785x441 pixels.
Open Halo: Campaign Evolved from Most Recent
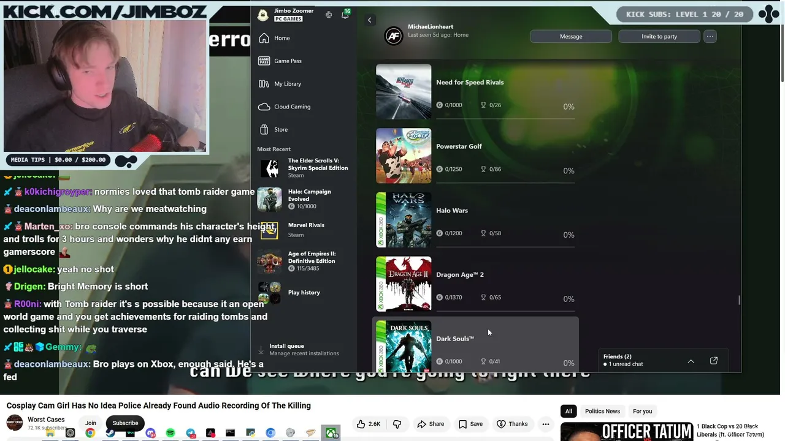(x=304, y=199)
